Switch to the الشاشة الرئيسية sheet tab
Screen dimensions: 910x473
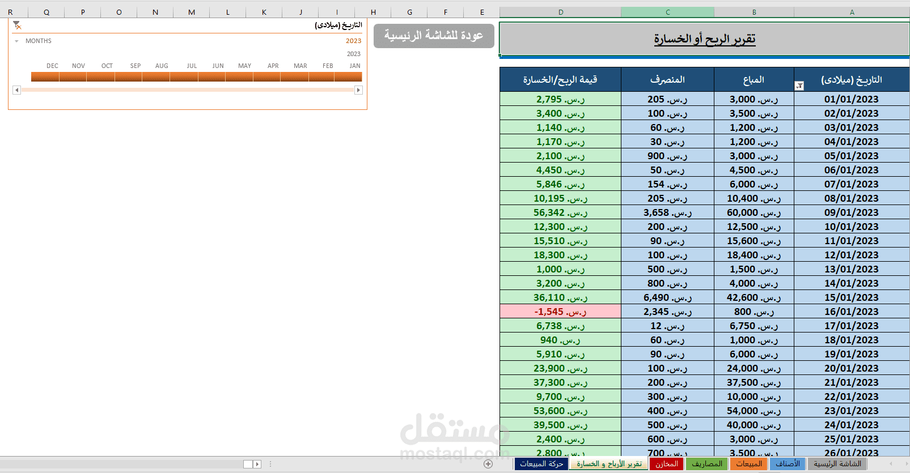pos(837,464)
